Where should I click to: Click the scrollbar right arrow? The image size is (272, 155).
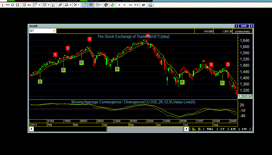click(x=186, y=129)
